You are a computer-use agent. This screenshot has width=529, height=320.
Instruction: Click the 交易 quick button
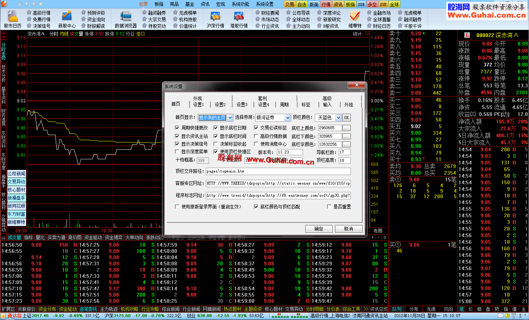(x=289, y=4)
